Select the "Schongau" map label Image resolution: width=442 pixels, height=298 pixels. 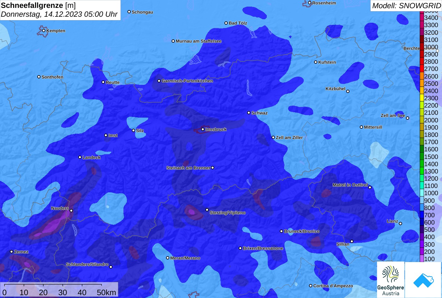(x=142, y=12)
